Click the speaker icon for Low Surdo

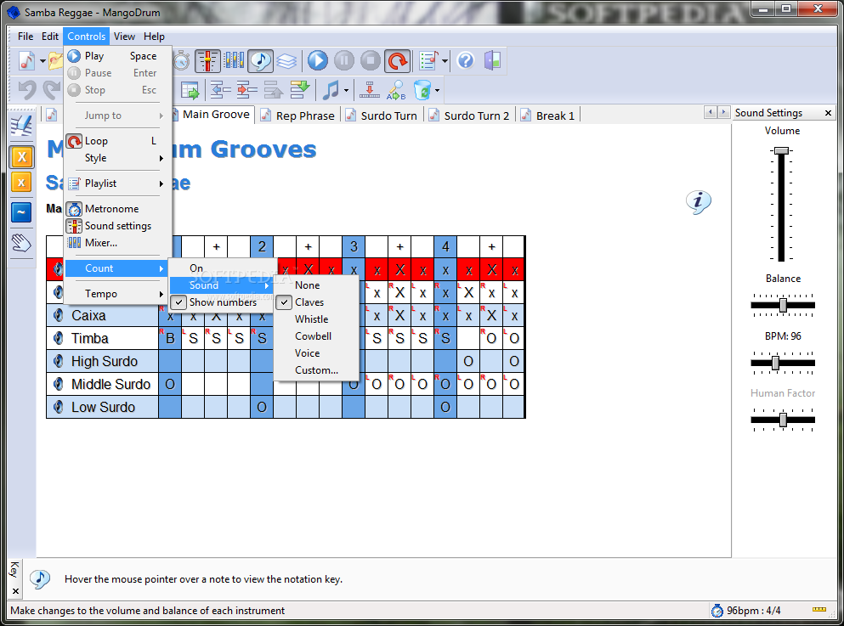[x=59, y=407]
